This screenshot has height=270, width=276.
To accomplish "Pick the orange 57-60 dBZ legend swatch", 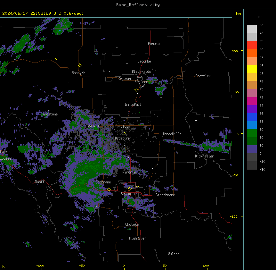I will [252, 53].
